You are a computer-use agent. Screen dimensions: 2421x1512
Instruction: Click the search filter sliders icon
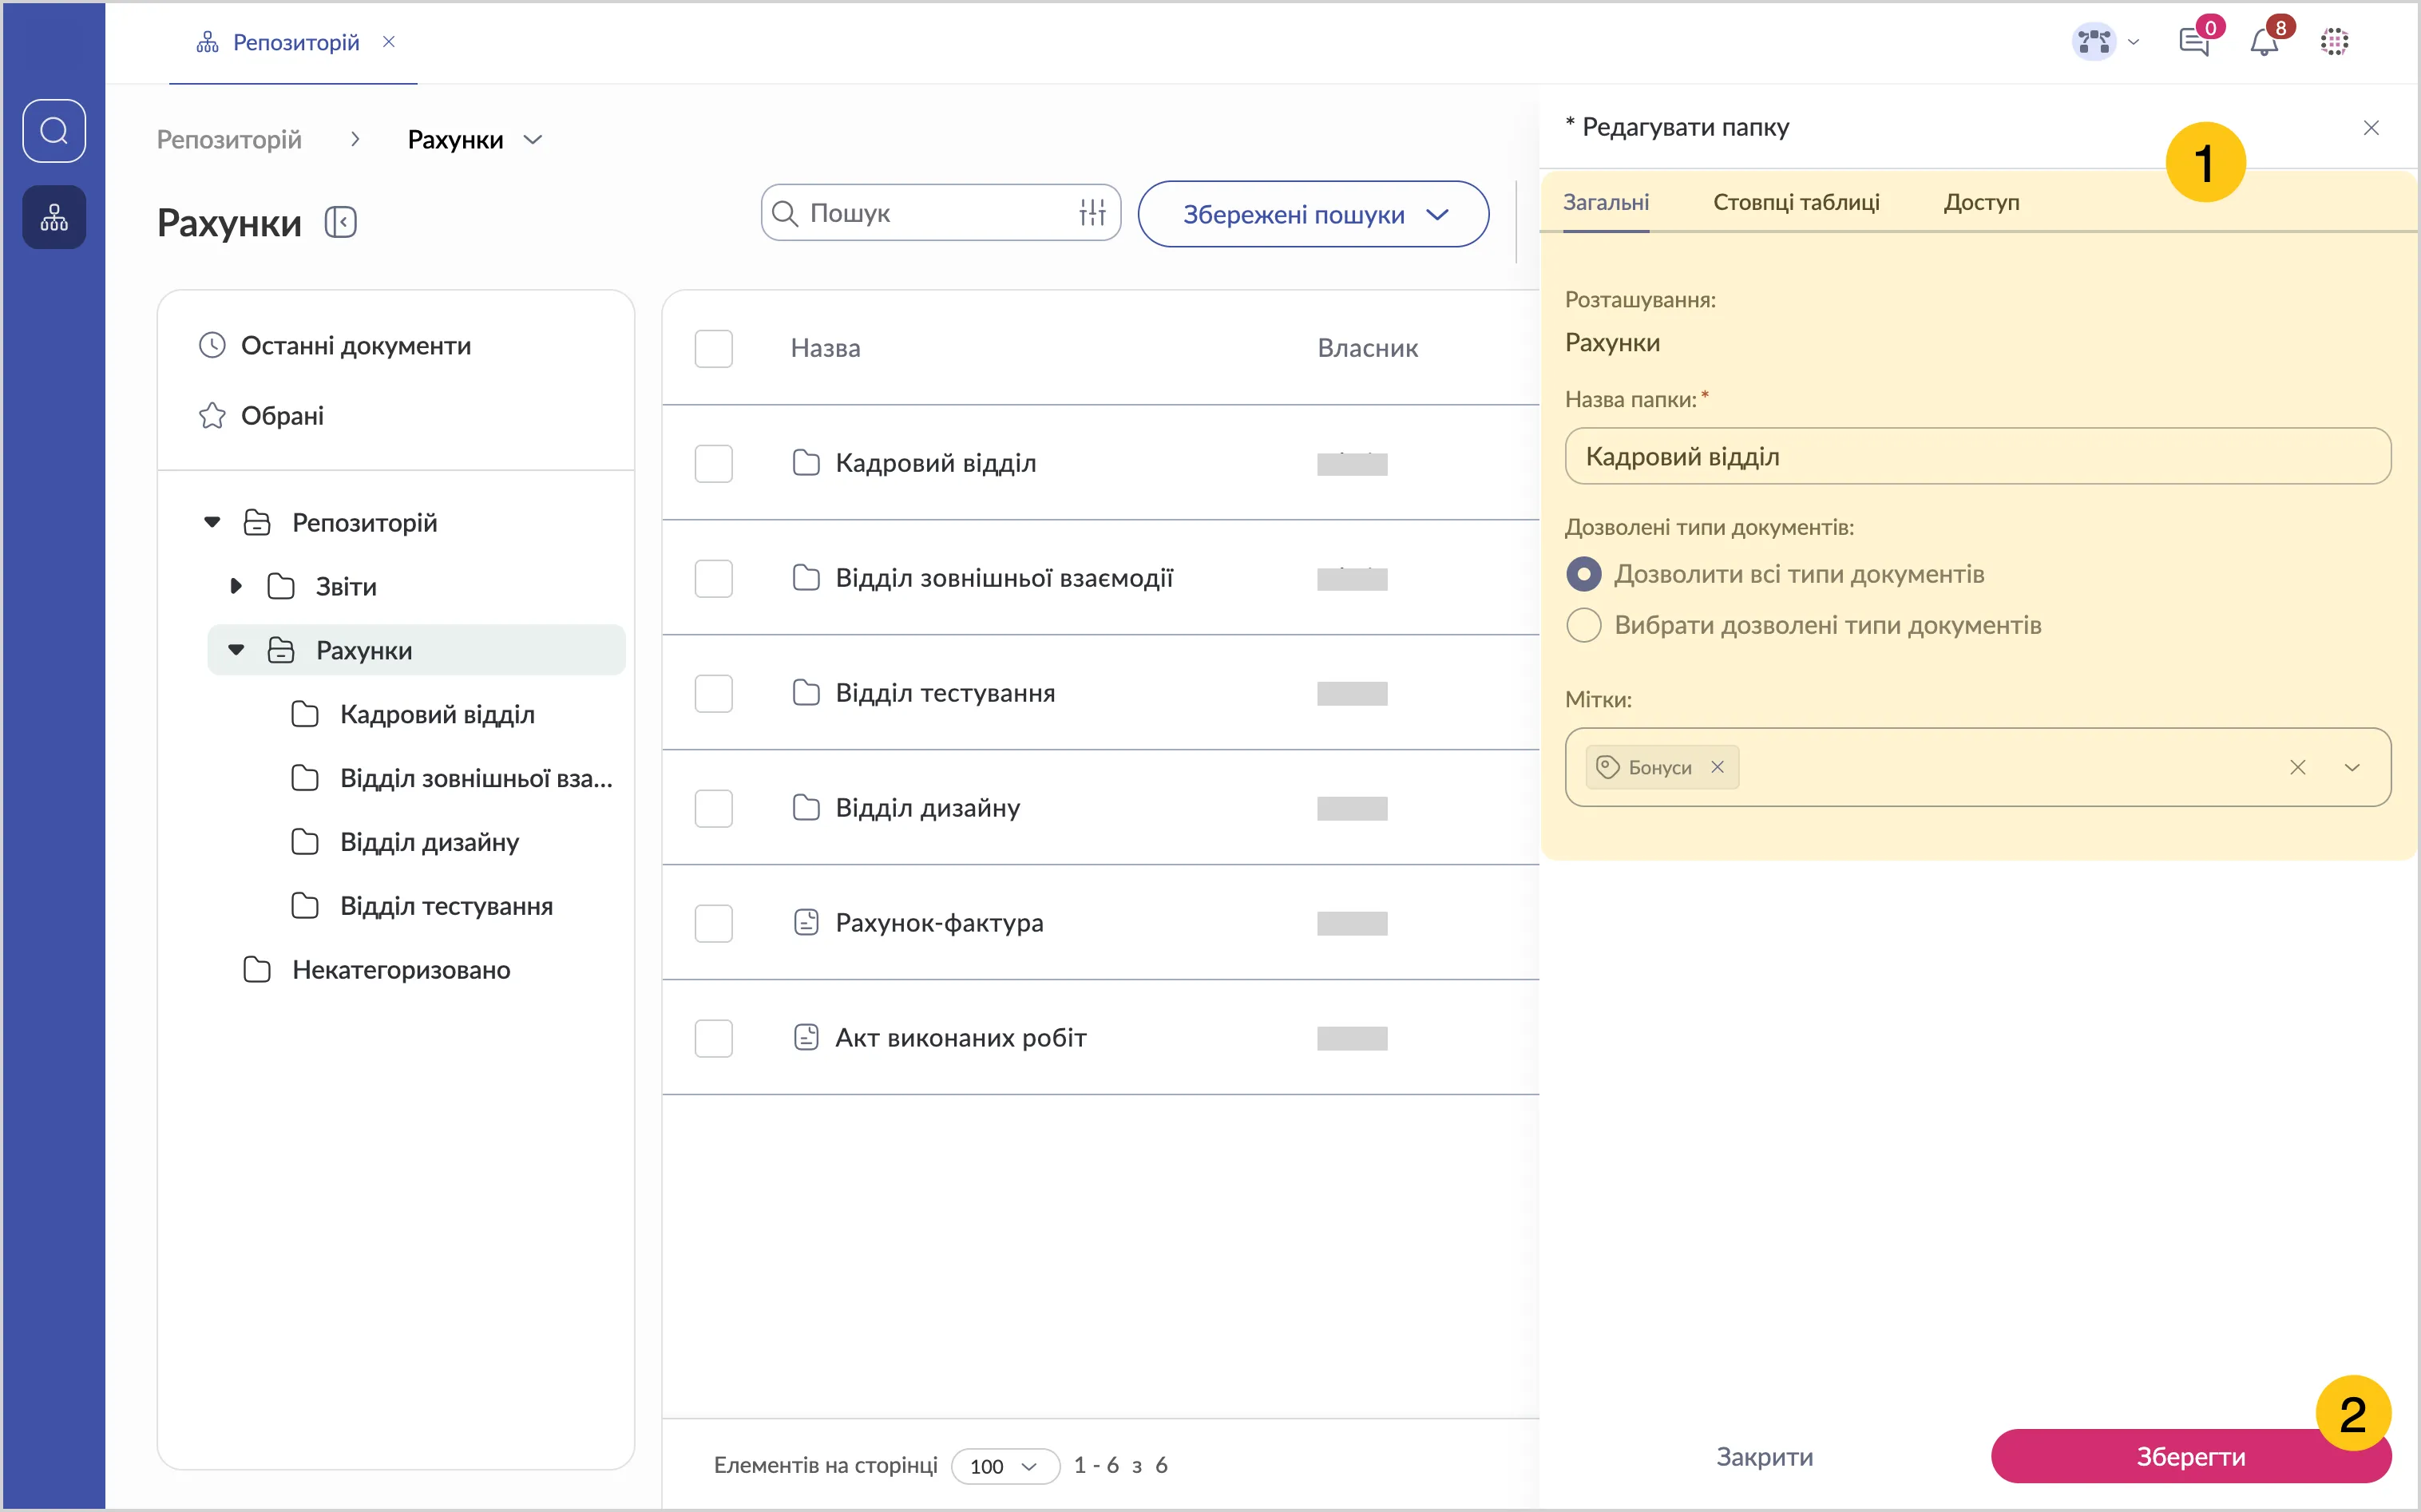coord(1092,213)
